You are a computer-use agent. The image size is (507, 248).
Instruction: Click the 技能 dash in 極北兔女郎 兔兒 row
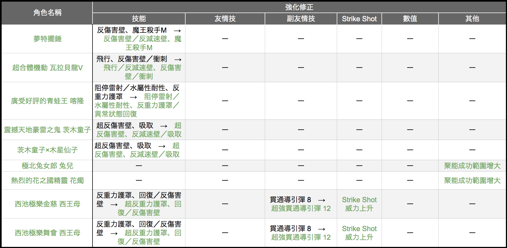(x=139, y=166)
